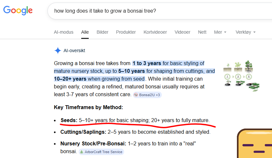Open the Verktøy dropdown

[x=245, y=32]
